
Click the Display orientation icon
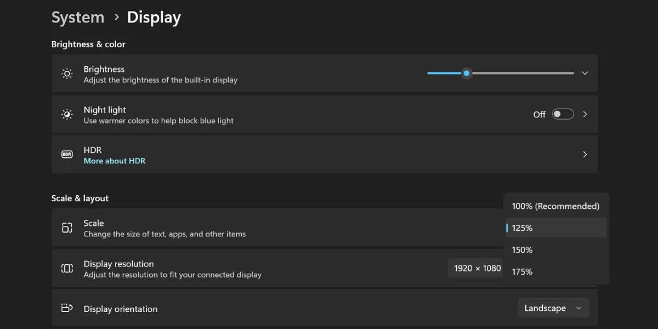pyautogui.click(x=66, y=308)
